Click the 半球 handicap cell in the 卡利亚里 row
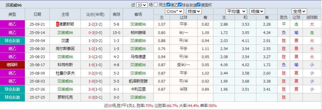 (x=184, y=89)
